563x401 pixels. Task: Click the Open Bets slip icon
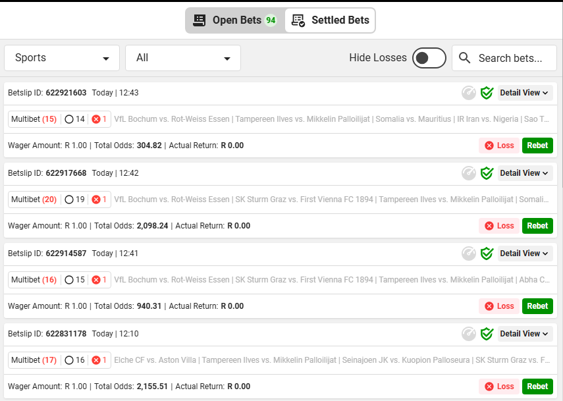point(200,20)
